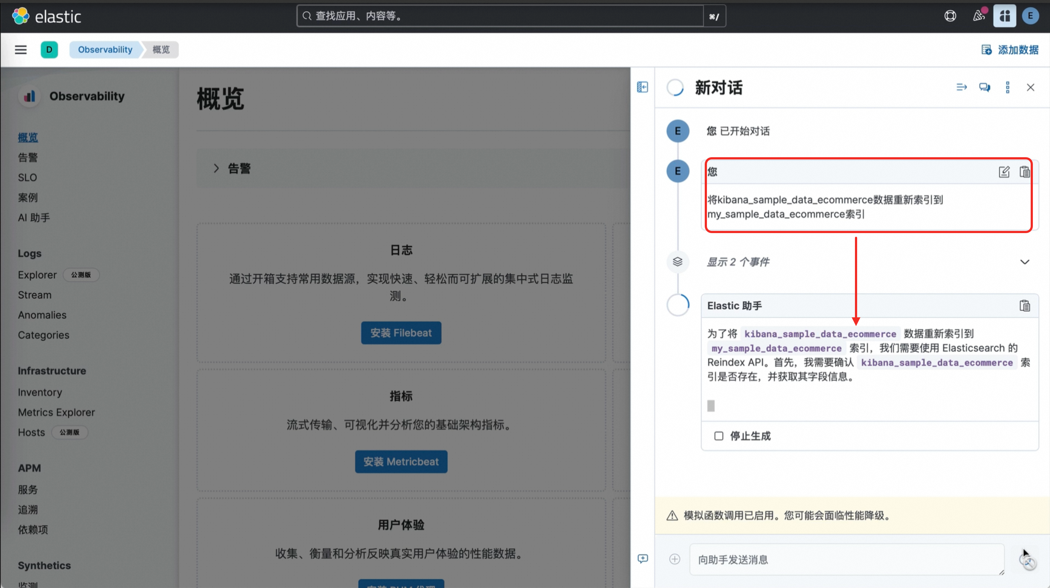This screenshot has width=1050, height=588.
Task: Collapse the Elastic助手 chat panel
Action: tap(642, 87)
